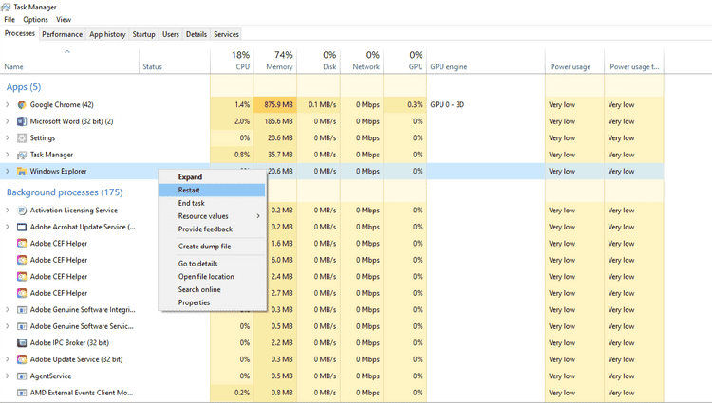Choose Go to details option
Viewport: 712px width, 403px height.
[x=212, y=264]
